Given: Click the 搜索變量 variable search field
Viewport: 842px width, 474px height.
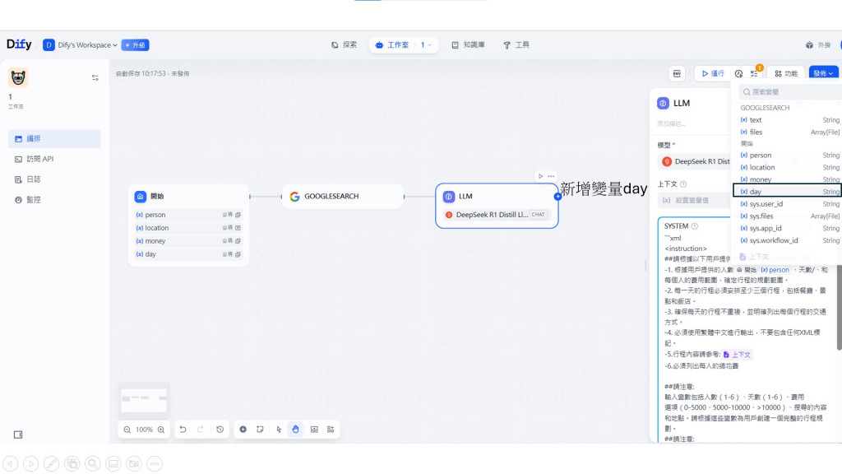Looking at the screenshot, I should coord(790,92).
